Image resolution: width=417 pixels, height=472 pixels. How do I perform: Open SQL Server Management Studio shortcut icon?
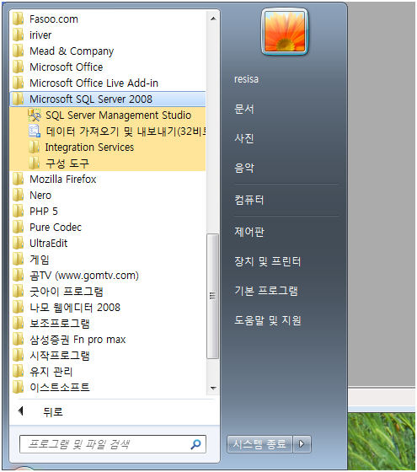(35, 115)
